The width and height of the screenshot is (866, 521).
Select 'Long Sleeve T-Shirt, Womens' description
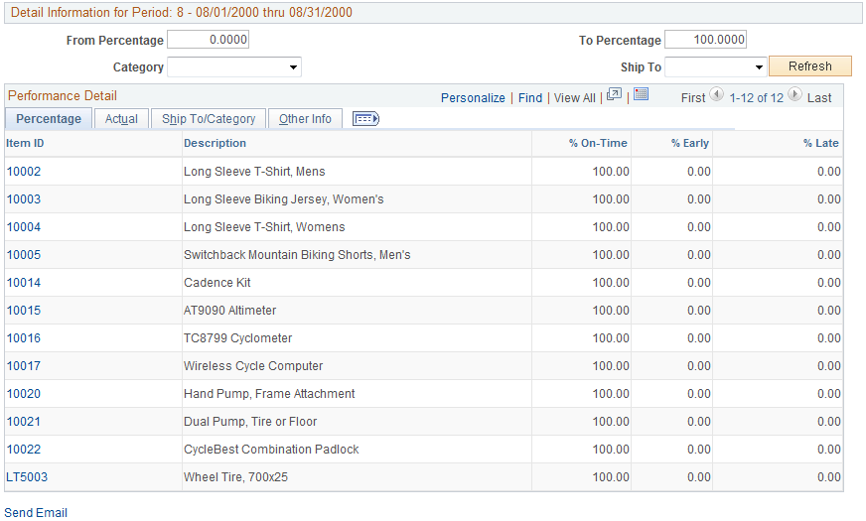[x=264, y=227]
